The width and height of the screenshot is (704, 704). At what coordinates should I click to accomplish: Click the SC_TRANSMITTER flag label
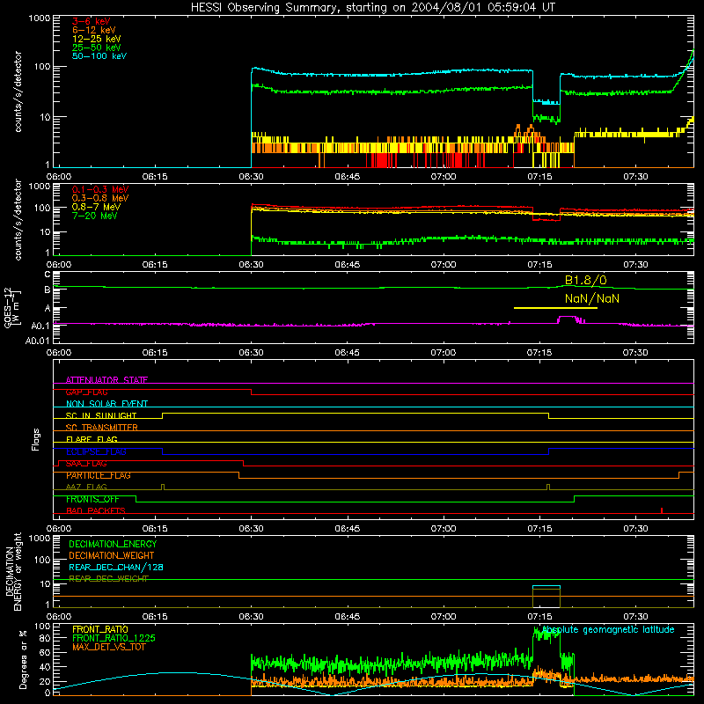click(x=102, y=428)
